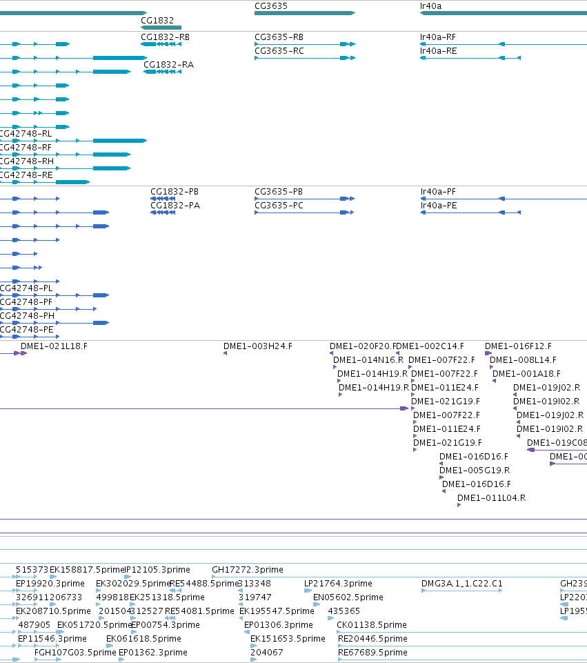Select the CG3635 gene label
The image size is (587, 663).
271,6
